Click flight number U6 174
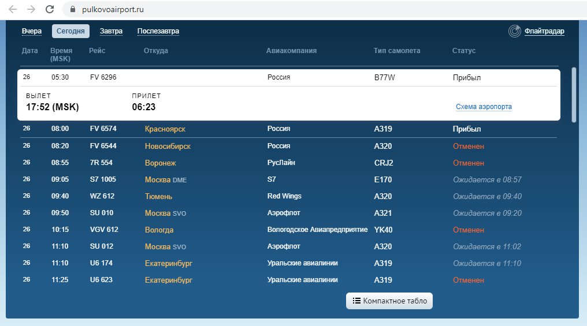The height and width of the screenshot is (326, 587). [101, 263]
